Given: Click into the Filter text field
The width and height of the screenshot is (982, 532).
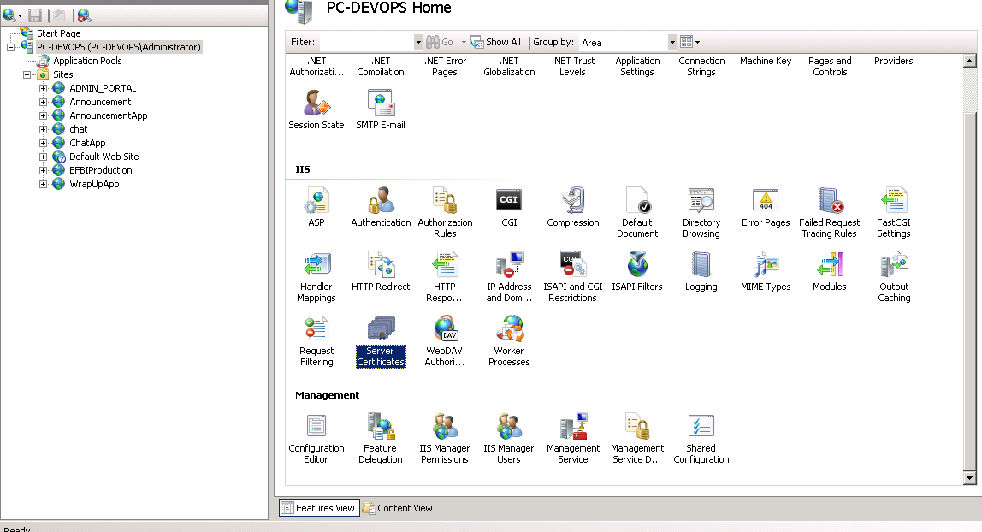Looking at the screenshot, I should 366,42.
